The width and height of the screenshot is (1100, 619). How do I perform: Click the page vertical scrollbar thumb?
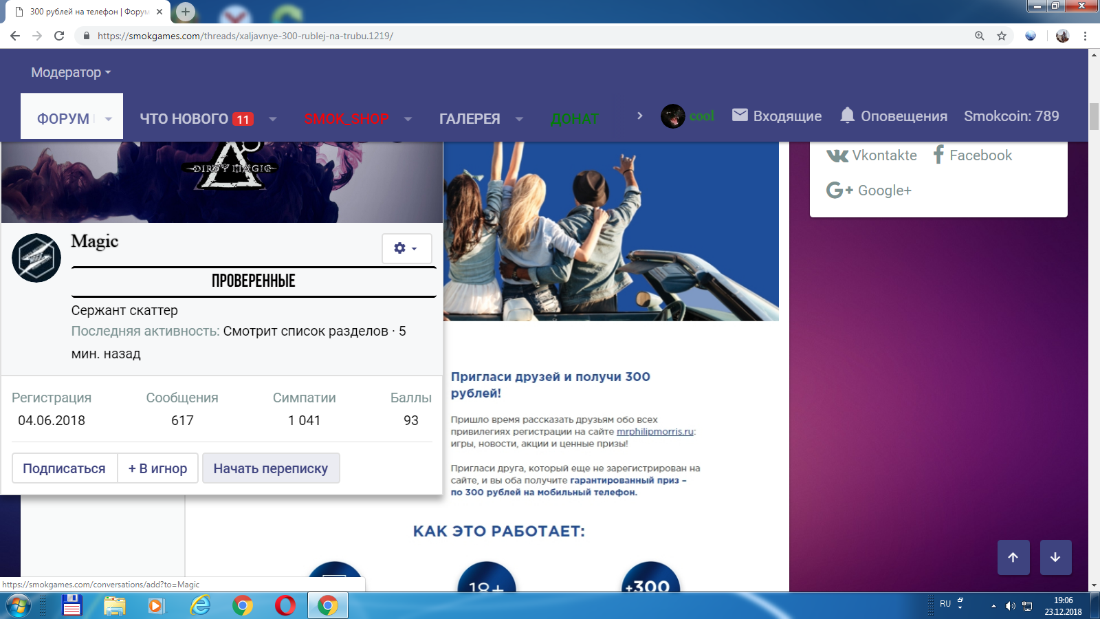(x=1094, y=116)
